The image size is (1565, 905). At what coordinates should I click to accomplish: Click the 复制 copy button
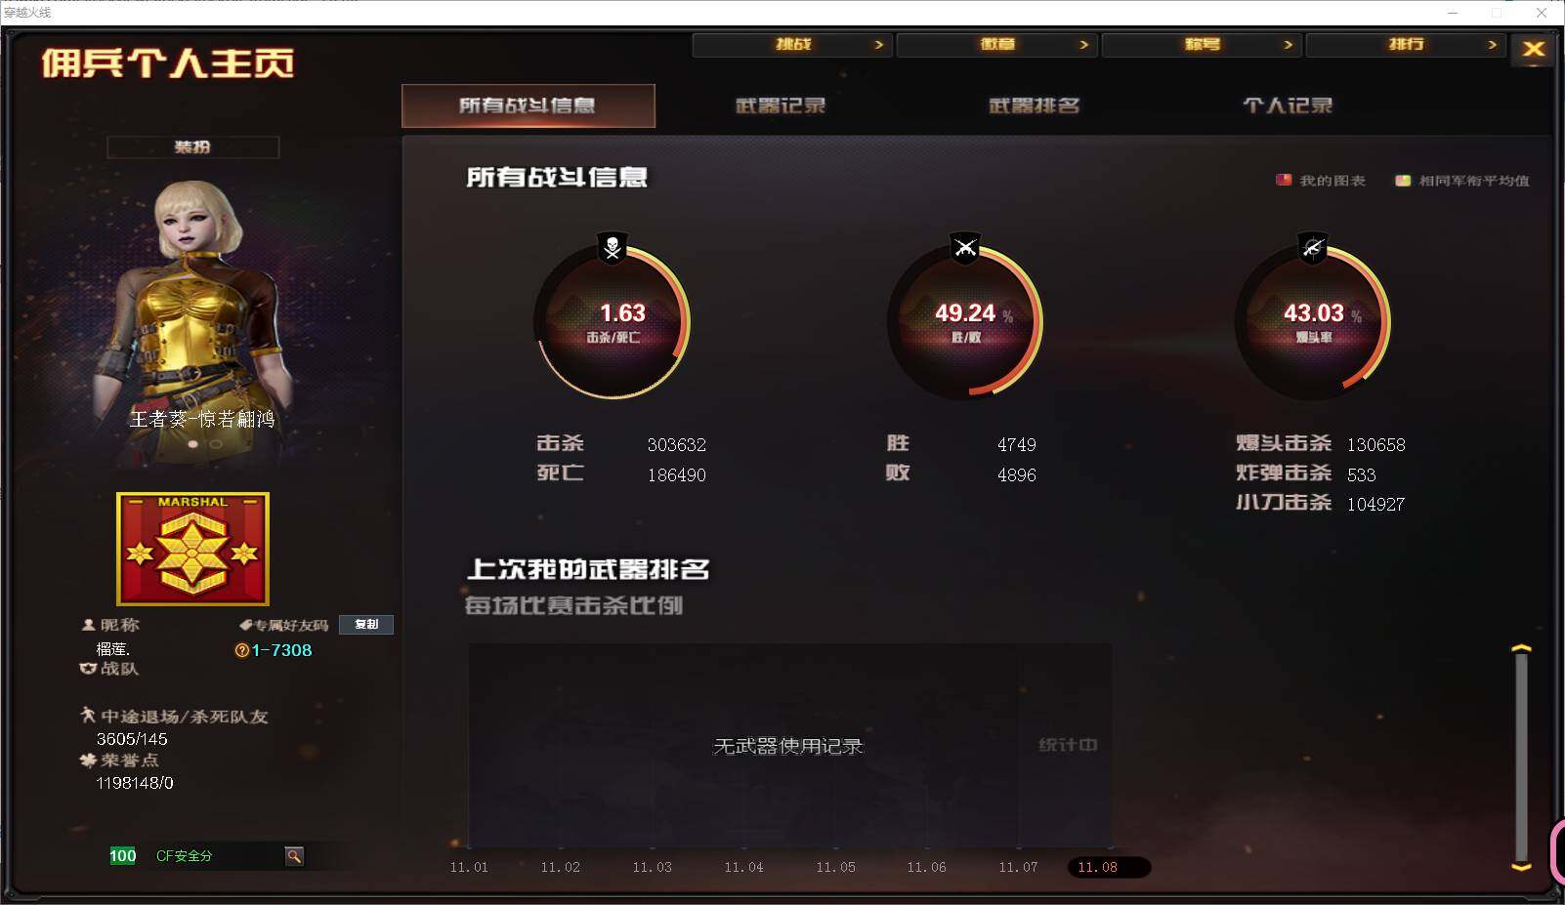click(366, 625)
